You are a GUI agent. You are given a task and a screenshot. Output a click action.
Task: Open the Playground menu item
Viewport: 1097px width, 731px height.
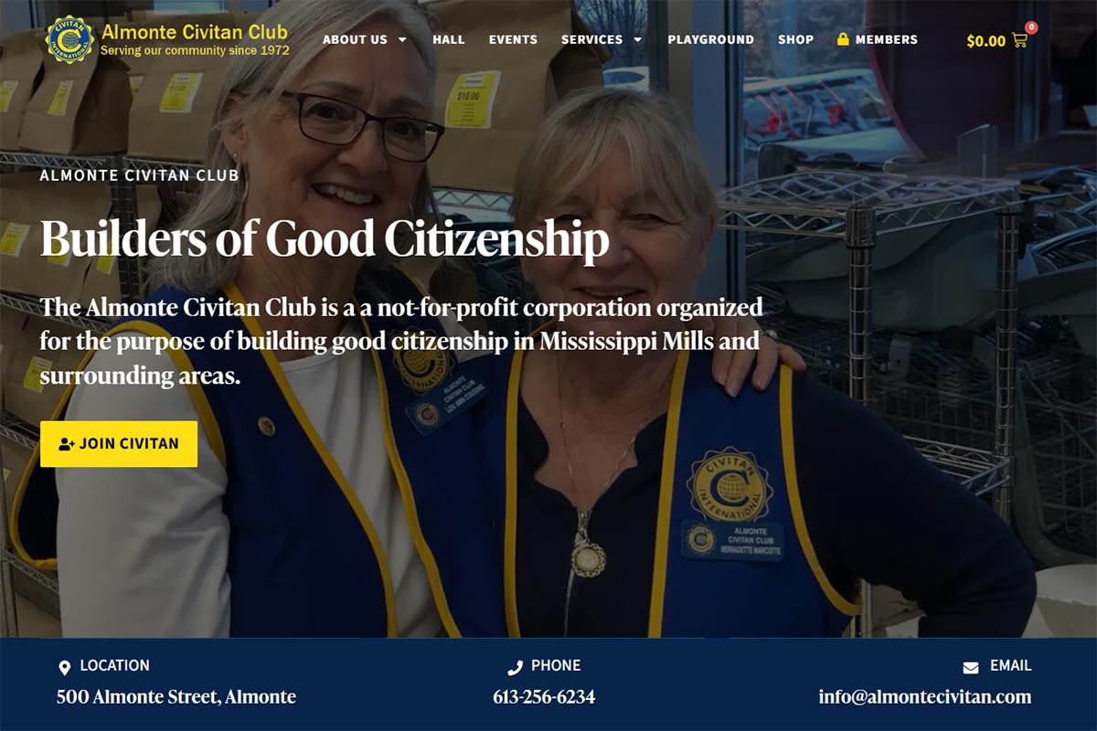[711, 39]
